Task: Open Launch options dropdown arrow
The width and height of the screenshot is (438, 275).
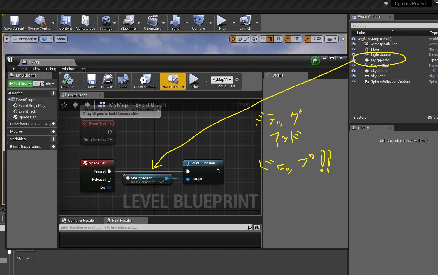Action: click(x=257, y=23)
